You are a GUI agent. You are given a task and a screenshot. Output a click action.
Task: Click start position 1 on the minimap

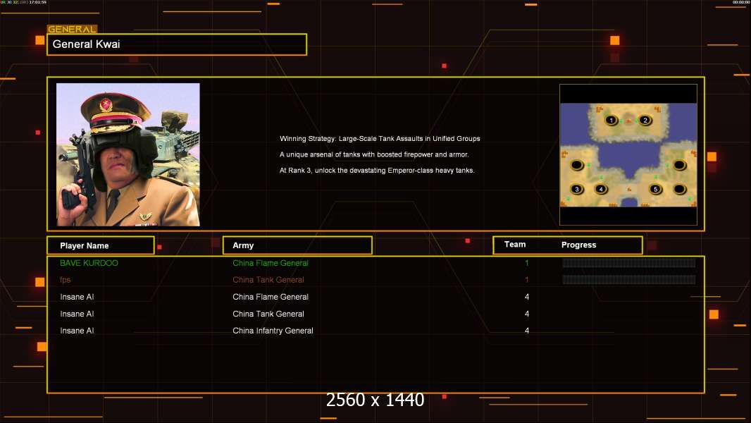click(x=611, y=121)
